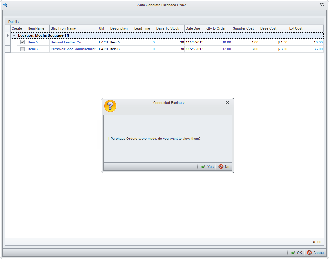Click the question mark dialog icon

pos(110,106)
